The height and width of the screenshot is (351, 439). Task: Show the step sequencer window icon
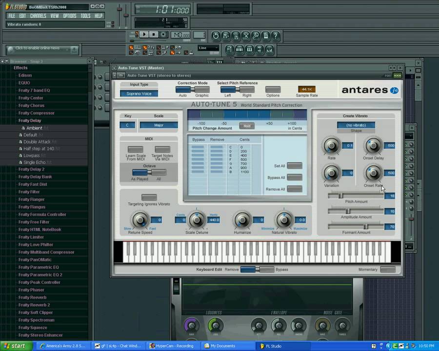239,50
